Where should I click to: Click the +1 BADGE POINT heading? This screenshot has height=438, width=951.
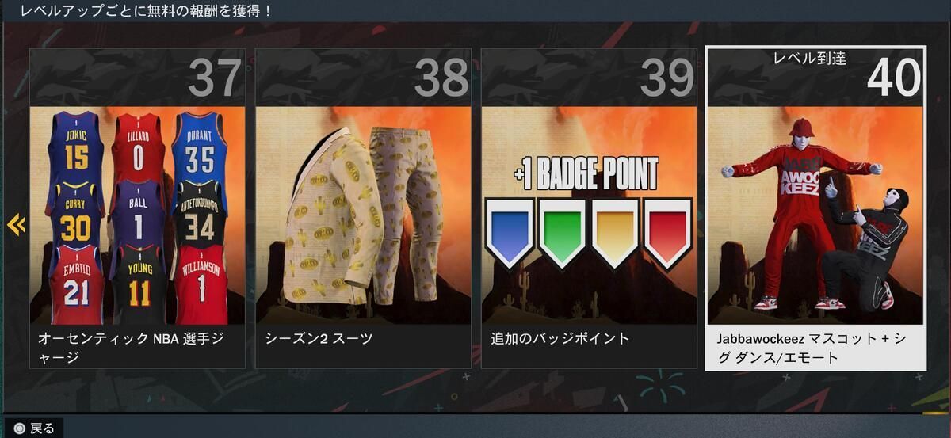click(586, 173)
